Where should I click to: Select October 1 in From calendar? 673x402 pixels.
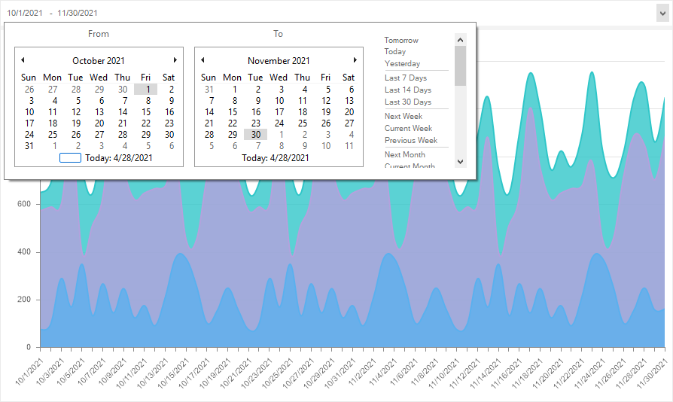click(x=146, y=89)
